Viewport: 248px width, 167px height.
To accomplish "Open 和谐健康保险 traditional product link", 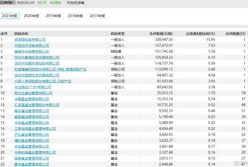I will (51, 70).
